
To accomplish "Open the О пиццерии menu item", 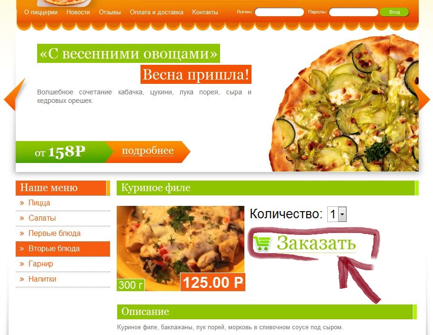I will [x=41, y=12].
